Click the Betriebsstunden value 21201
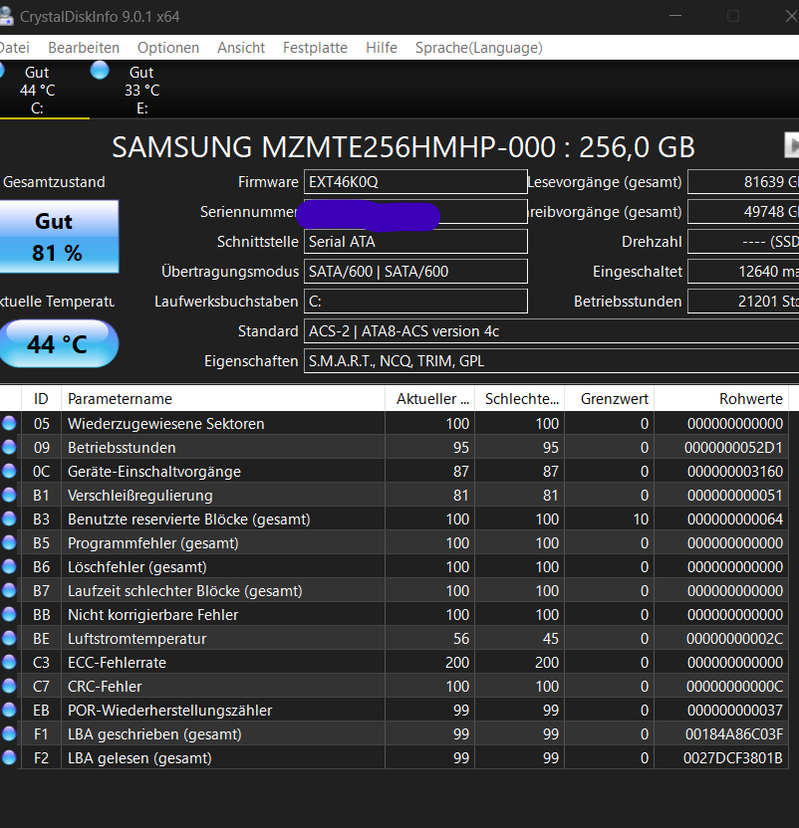The width and height of the screenshot is (799, 828). click(743, 302)
